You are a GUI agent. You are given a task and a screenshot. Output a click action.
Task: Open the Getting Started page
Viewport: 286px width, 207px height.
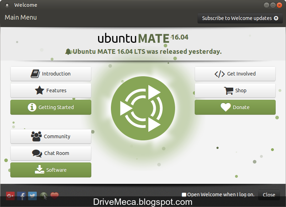[x=51, y=107]
